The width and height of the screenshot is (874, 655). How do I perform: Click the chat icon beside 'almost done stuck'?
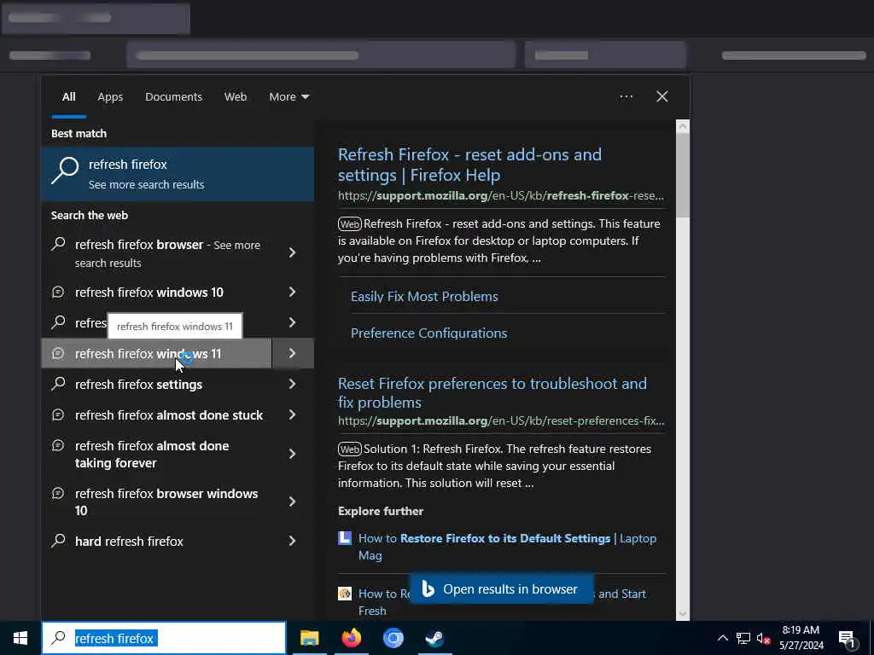[x=58, y=415]
